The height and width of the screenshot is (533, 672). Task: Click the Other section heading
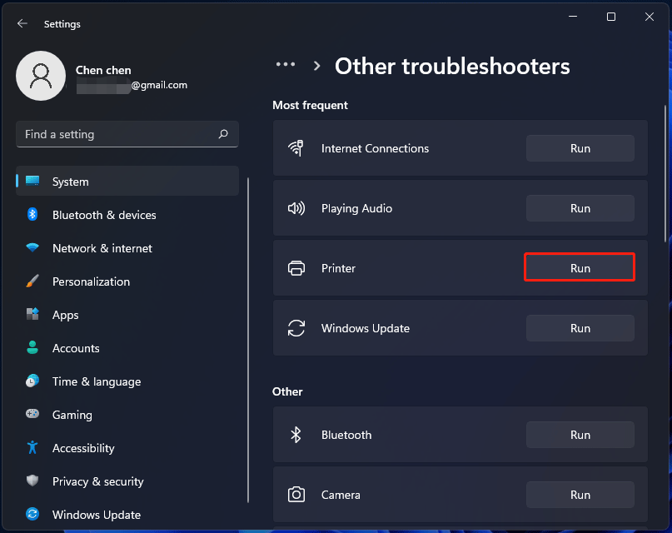point(287,391)
